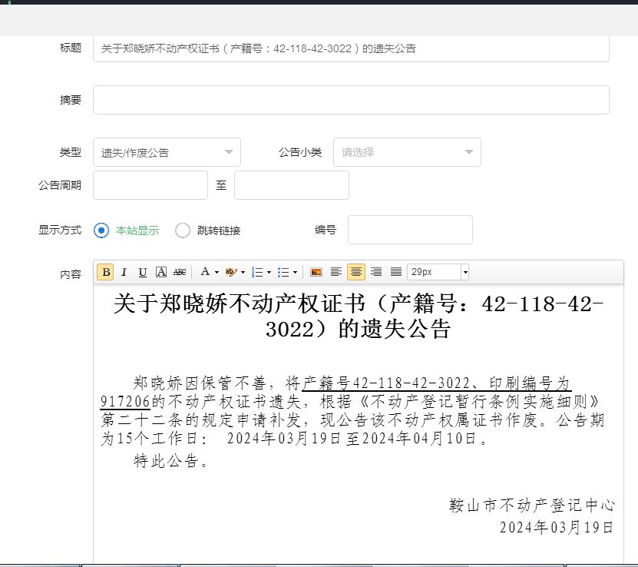Screen dimensions: 638x567
Task: Click the heading text in editor content
Action: [x=359, y=316]
